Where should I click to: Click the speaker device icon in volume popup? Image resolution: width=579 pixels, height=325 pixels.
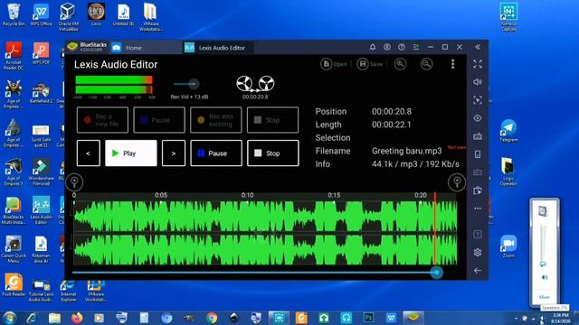pos(543,210)
